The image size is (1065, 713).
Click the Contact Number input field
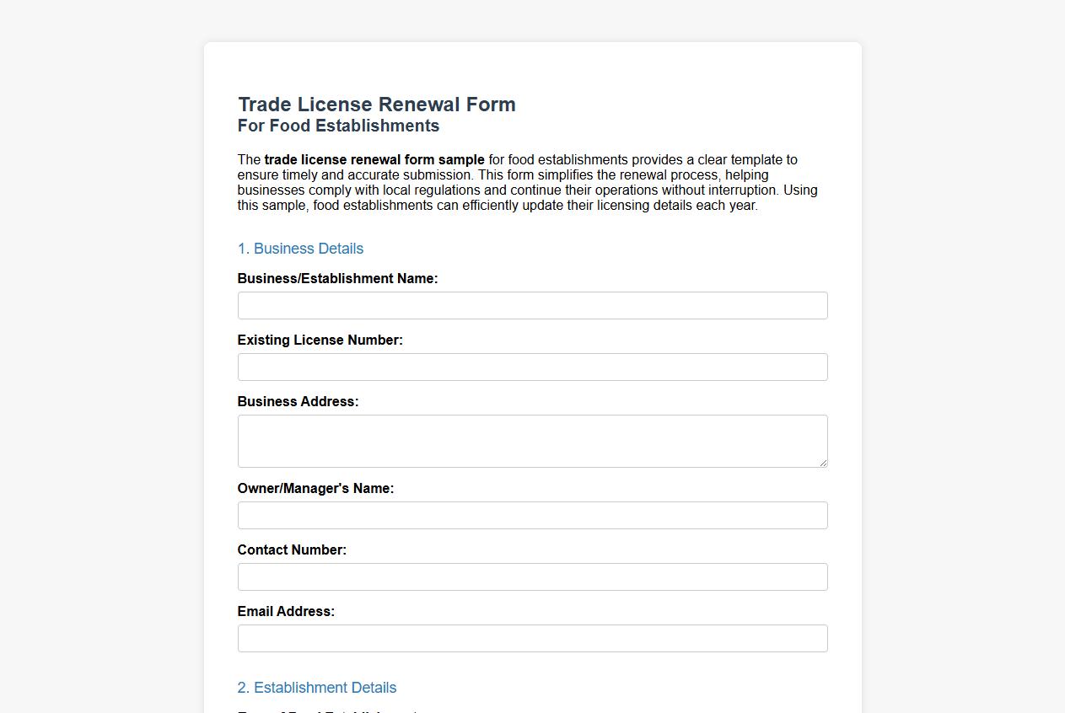pos(532,576)
